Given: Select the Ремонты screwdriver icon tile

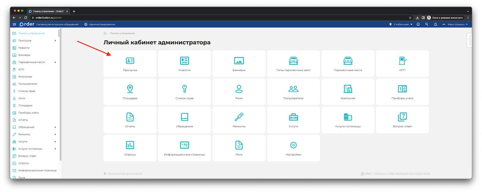Looking at the screenshot, I should [239, 117].
